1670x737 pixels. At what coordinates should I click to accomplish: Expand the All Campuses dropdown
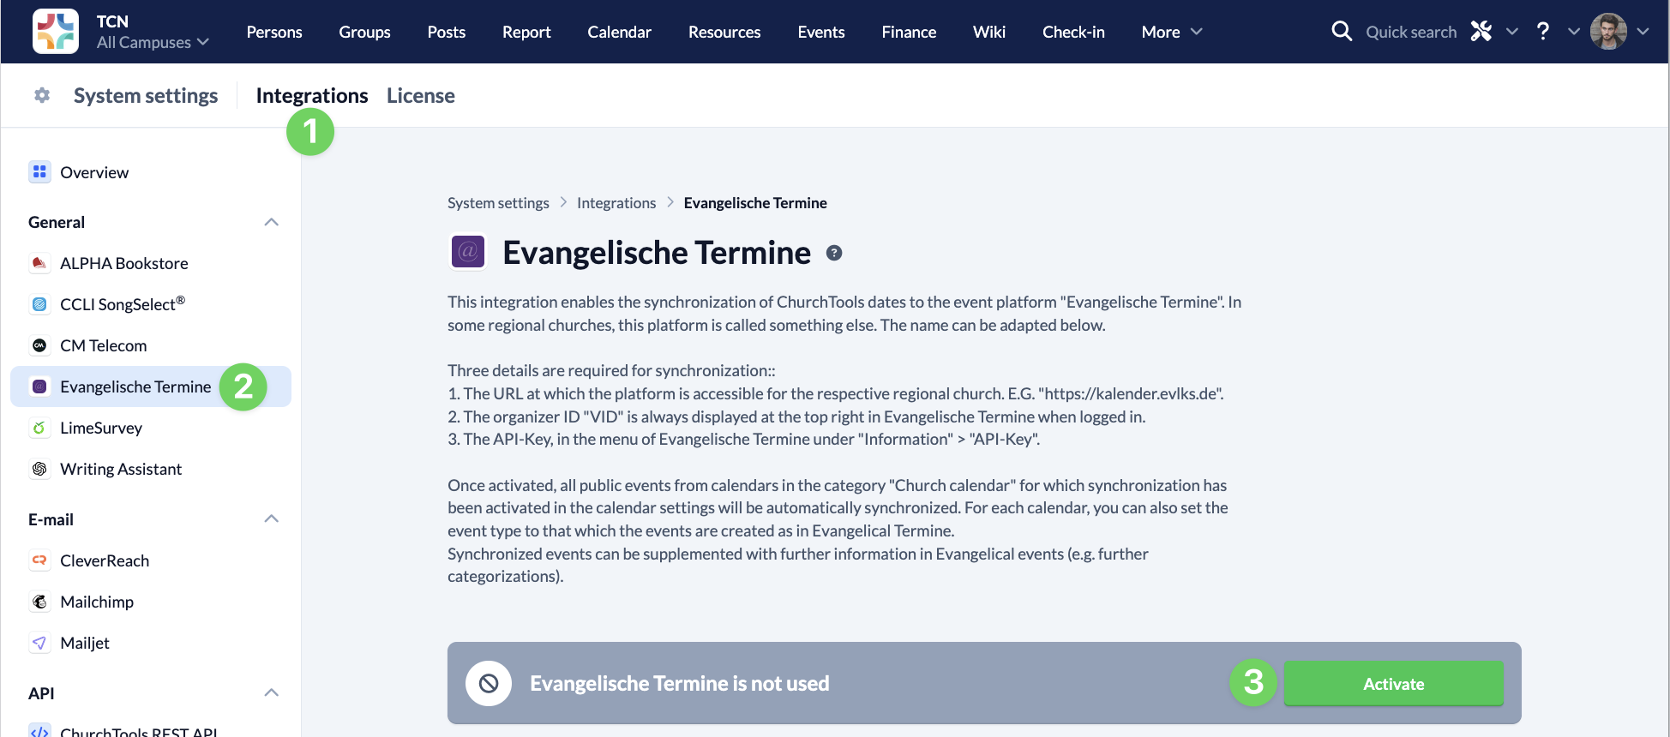click(153, 42)
